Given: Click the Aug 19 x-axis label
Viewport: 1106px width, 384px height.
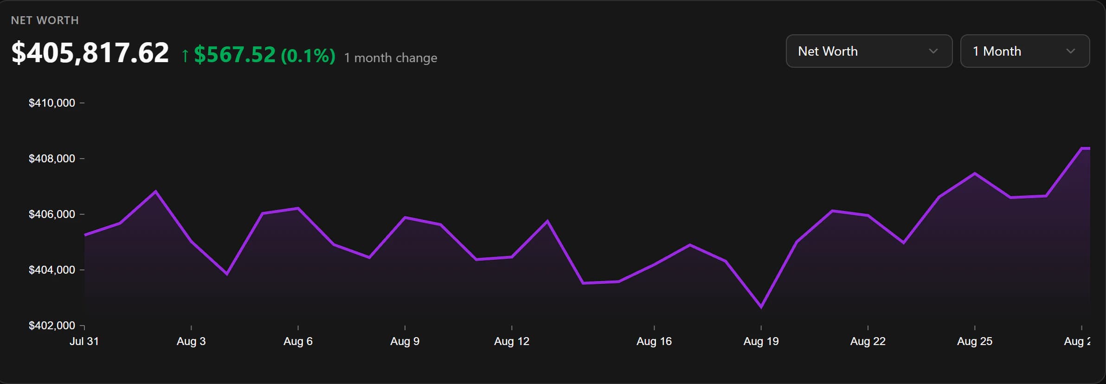Looking at the screenshot, I should 761,341.
